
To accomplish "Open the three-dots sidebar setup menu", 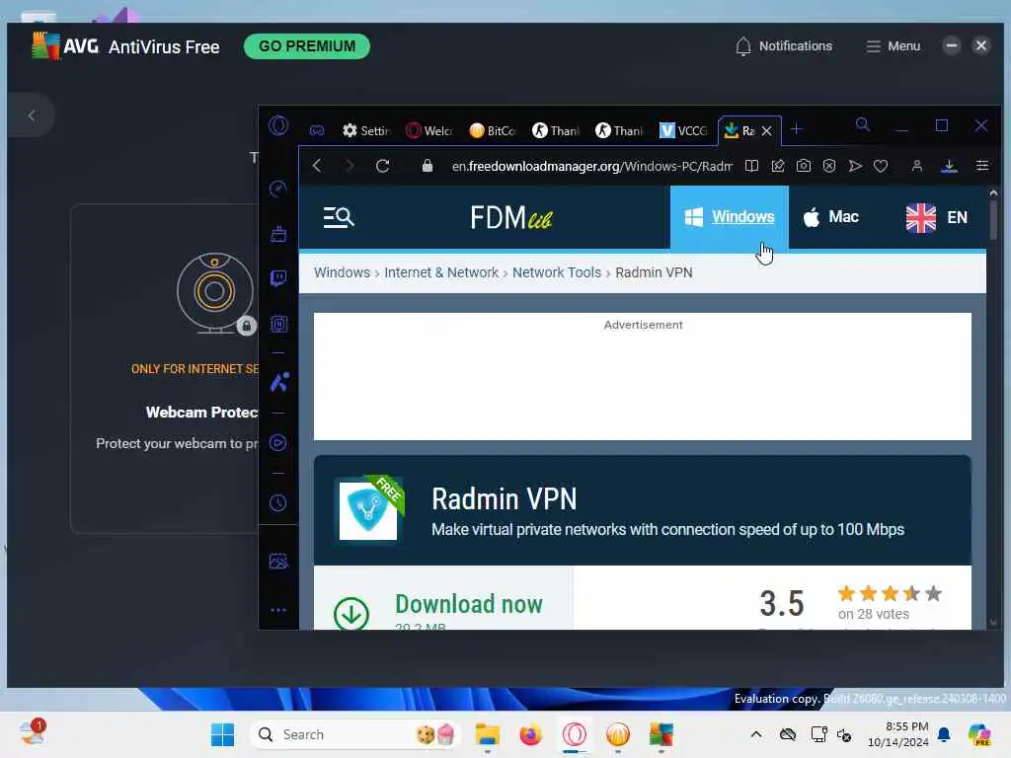I will [x=278, y=610].
